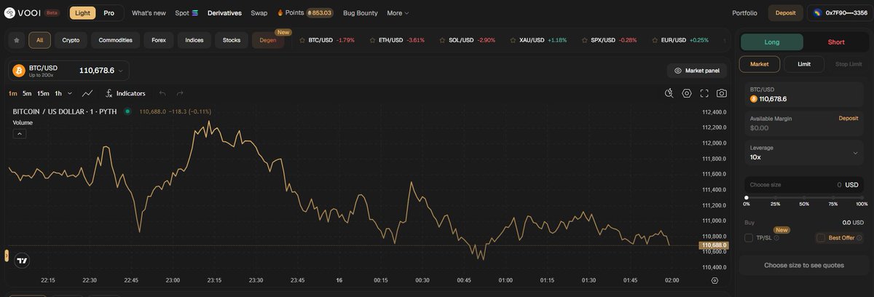Select the Short side
This screenshot has width=874, height=297.
click(836, 42)
